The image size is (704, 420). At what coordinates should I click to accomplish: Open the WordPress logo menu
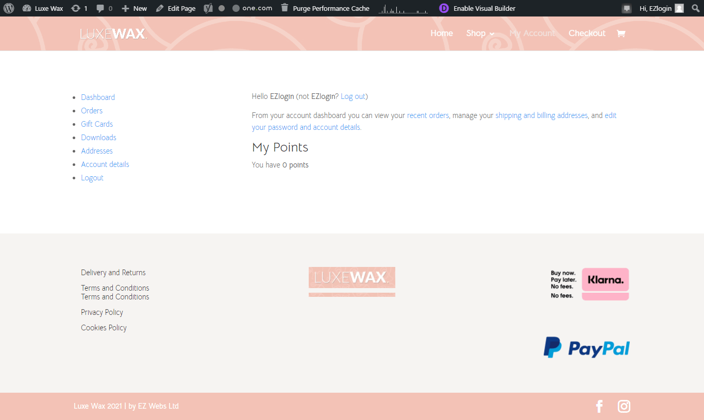point(9,8)
